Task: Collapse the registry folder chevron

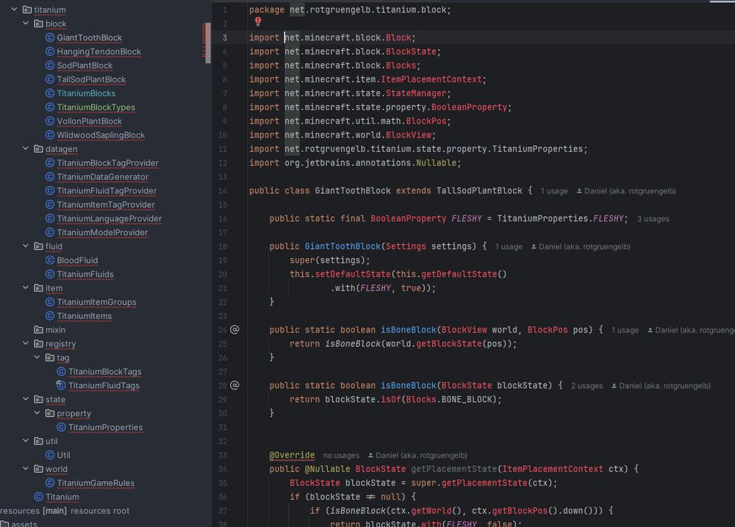Action: pyautogui.click(x=26, y=344)
